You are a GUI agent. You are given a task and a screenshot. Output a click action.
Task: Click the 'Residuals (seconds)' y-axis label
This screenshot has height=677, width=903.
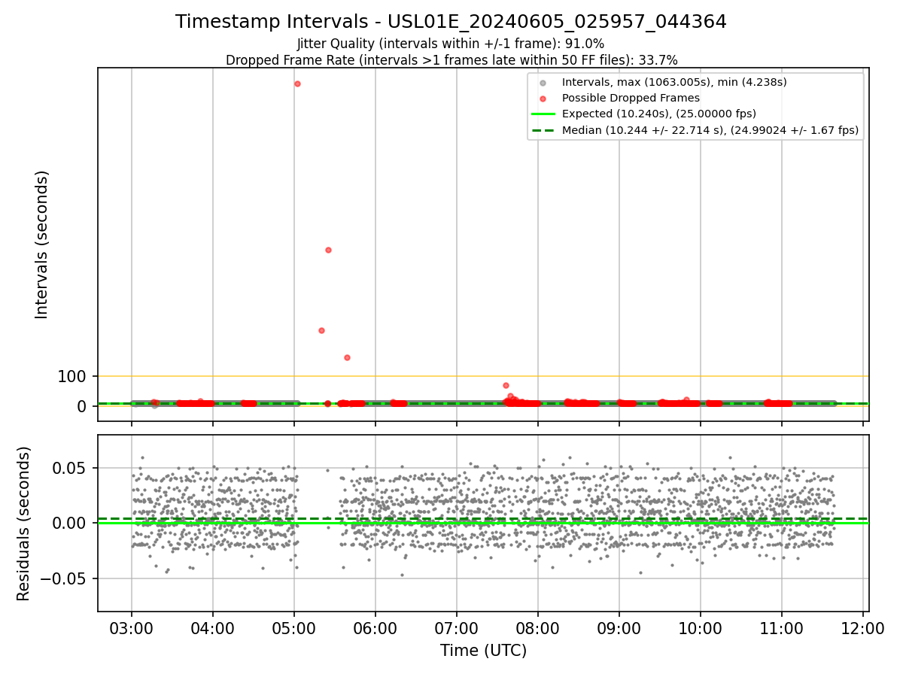pyautogui.click(x=23, y=524)
